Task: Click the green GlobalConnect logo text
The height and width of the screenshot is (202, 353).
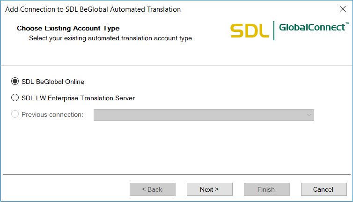Action: [x=312, y=28]
